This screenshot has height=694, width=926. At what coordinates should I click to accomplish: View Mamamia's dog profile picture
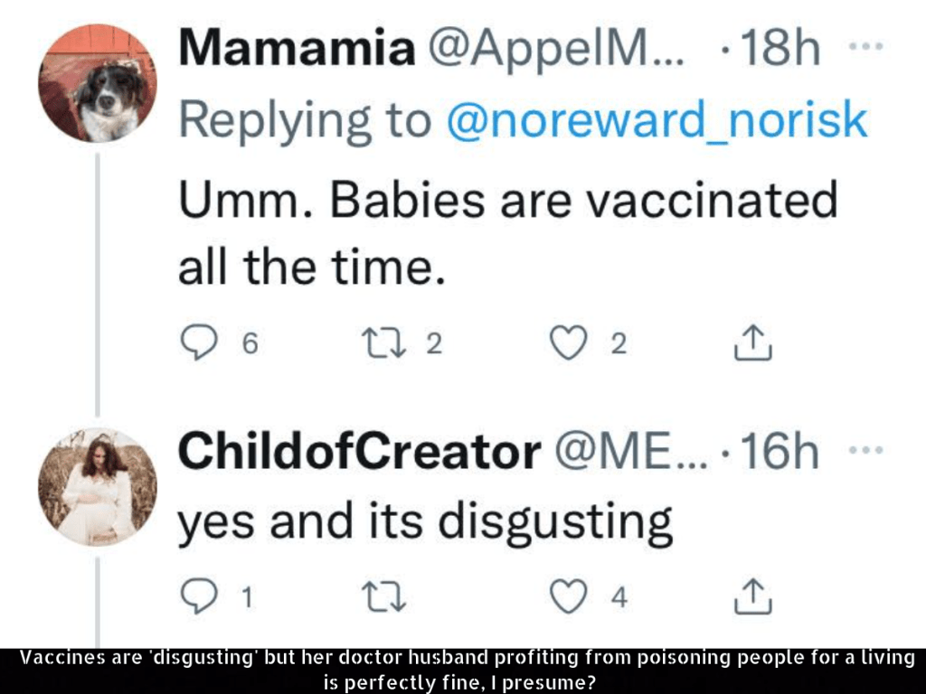tap(98, 84)
